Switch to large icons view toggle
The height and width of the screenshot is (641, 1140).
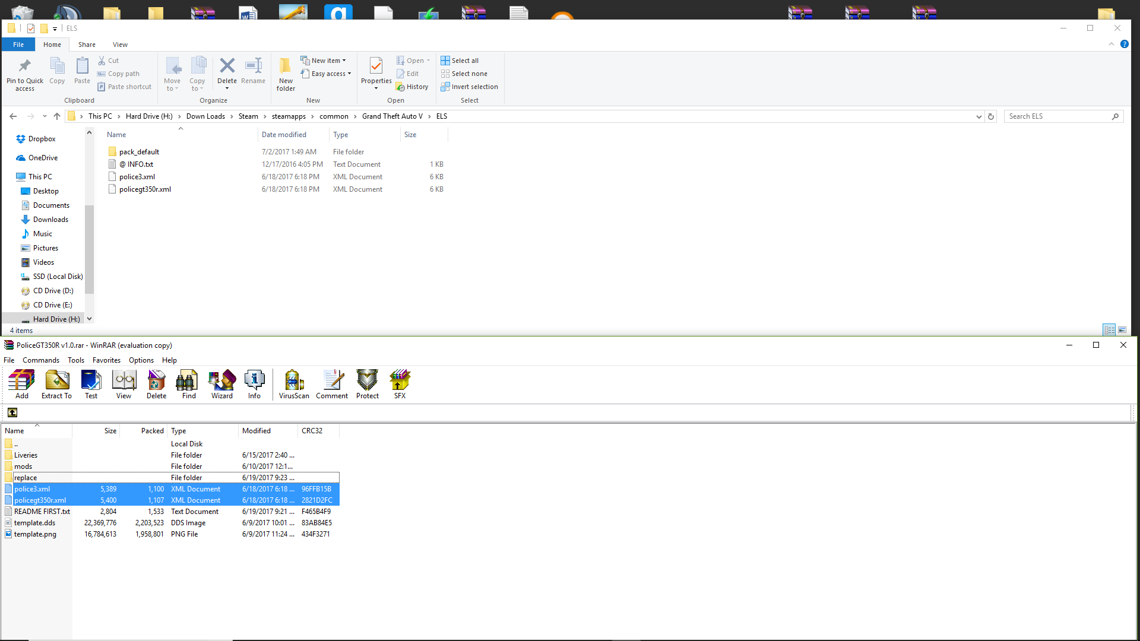point(1122,330)
